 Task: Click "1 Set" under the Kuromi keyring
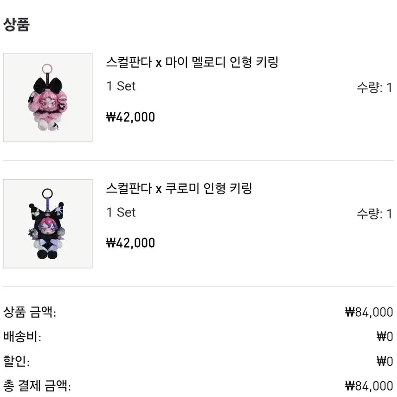(121, 212)
